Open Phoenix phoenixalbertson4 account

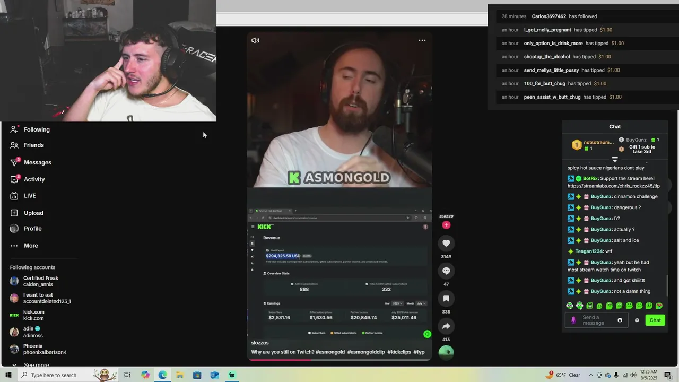coord(38,349)
